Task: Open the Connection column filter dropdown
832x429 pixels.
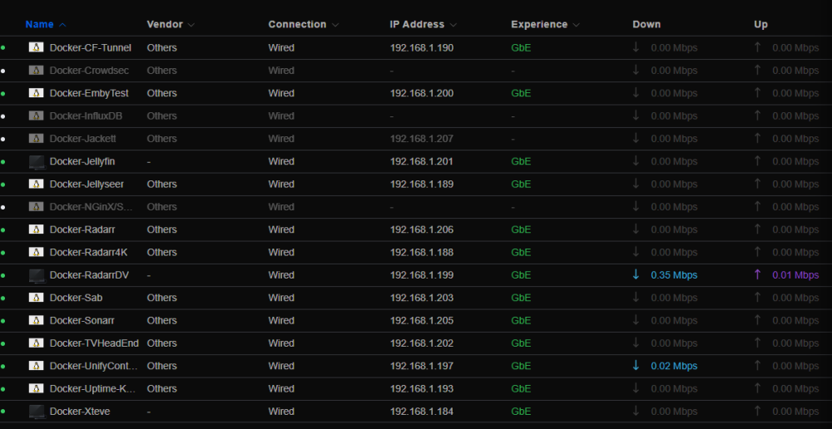Action: point(335,24)
